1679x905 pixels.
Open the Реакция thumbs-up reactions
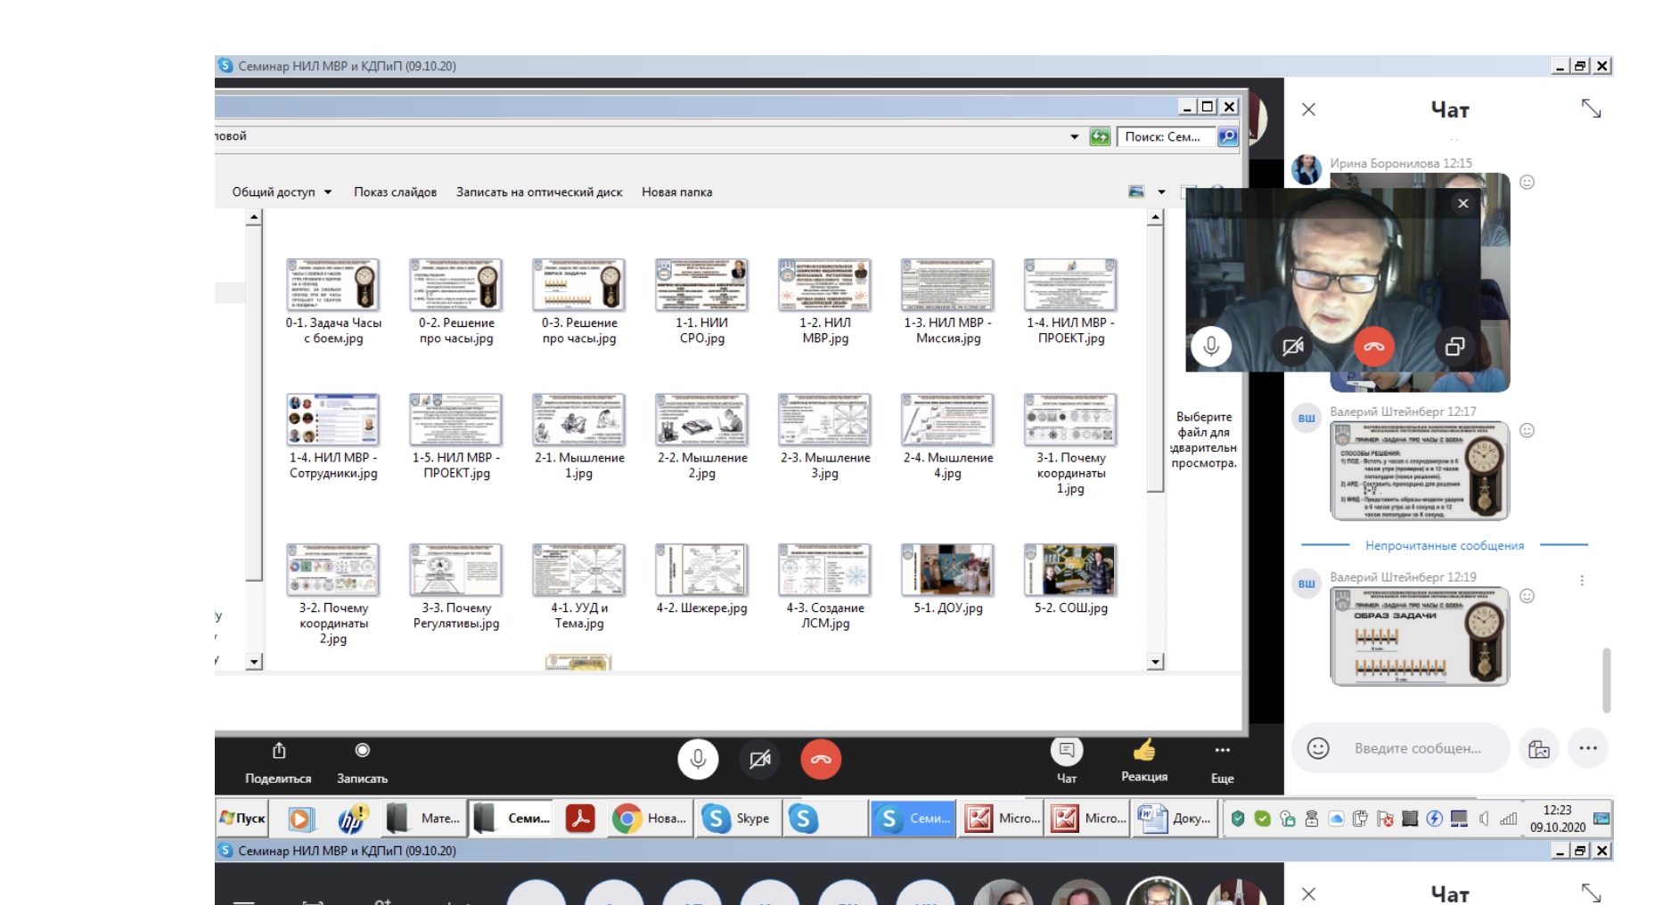coord(1144,751)
